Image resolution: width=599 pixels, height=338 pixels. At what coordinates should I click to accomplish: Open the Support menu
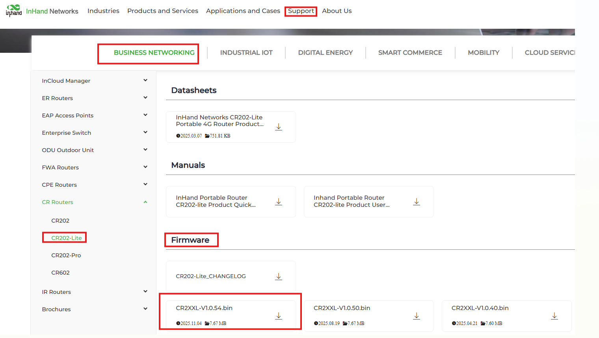(301, 11)
